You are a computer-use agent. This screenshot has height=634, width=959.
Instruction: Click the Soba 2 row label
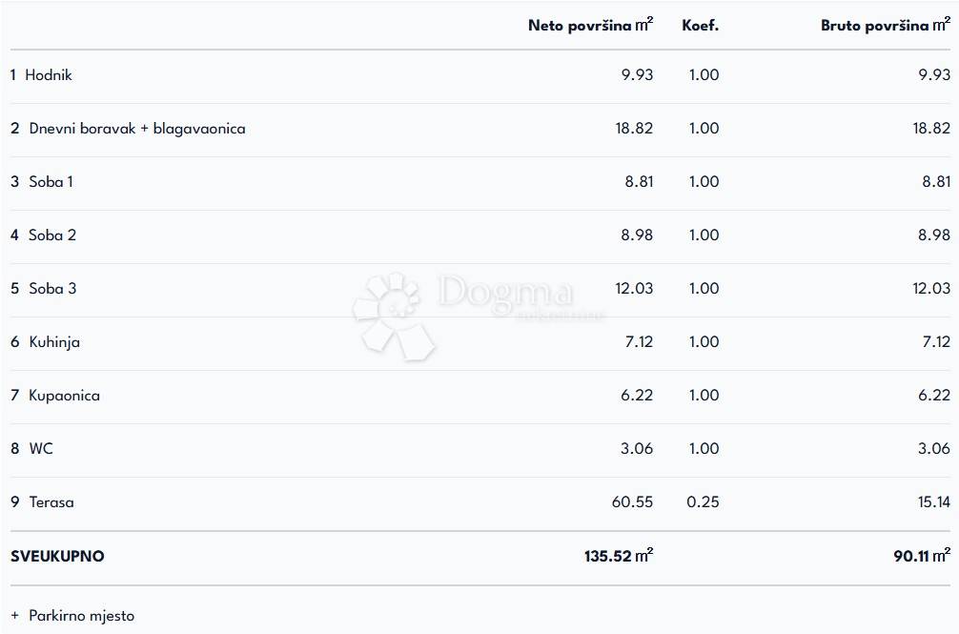point(52,235)
